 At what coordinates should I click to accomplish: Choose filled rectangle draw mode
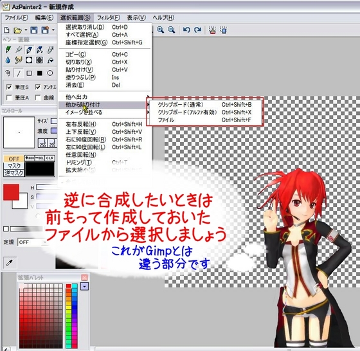click(x=39, y=73)
